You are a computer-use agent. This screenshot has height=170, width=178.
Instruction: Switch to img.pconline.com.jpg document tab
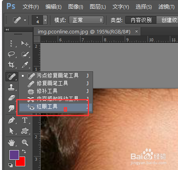coord(84,32)
